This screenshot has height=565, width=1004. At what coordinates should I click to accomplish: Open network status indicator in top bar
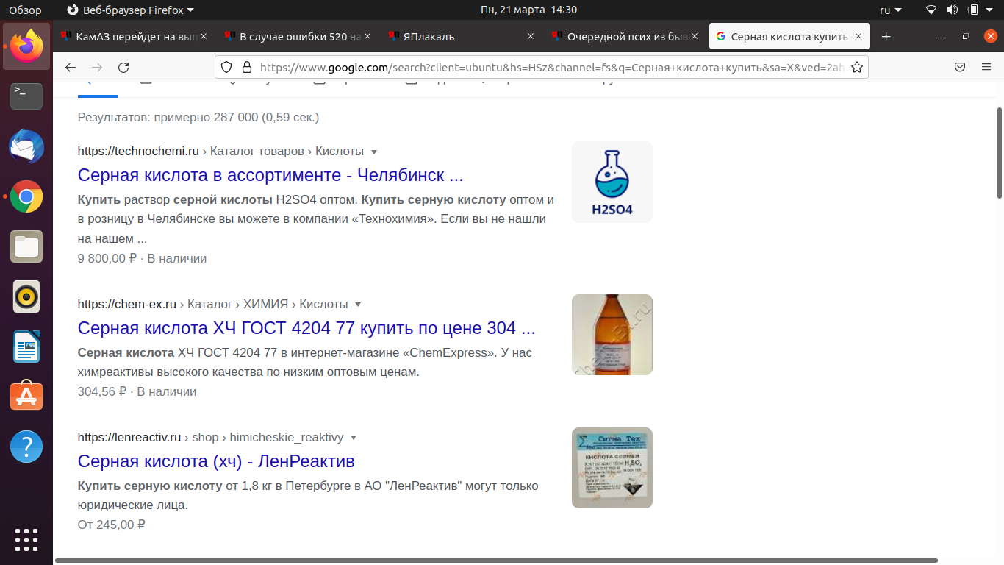pyautogui.click(x=932, y=10)
